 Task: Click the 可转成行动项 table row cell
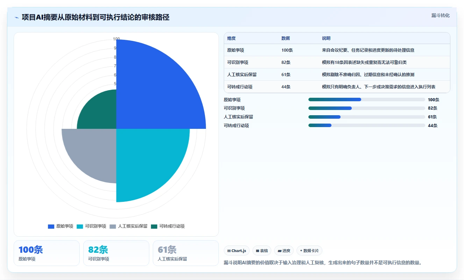[x=240, y=87]
